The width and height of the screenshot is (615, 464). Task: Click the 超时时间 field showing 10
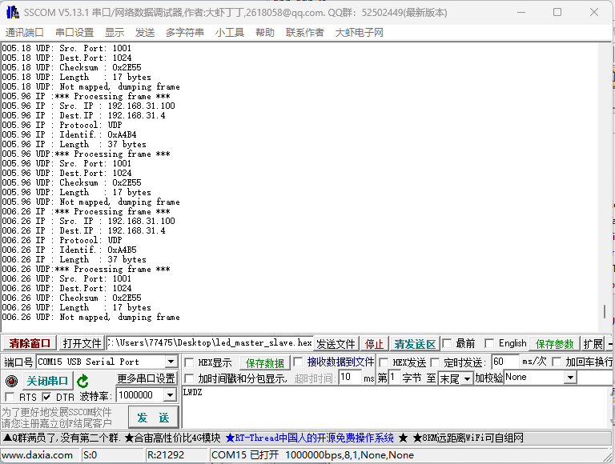tap(350, 378)
